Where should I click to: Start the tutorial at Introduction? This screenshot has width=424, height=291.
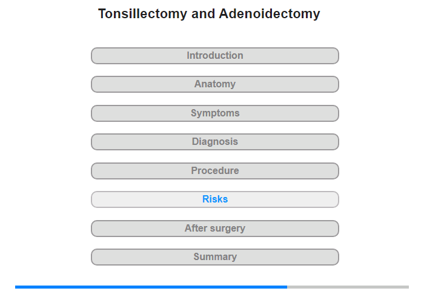214,56
